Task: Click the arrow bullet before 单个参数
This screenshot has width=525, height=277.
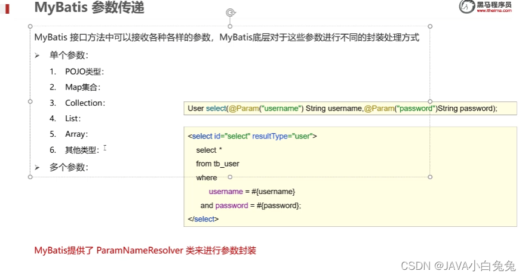Action: pyautogui.click(x=37, y=56)
